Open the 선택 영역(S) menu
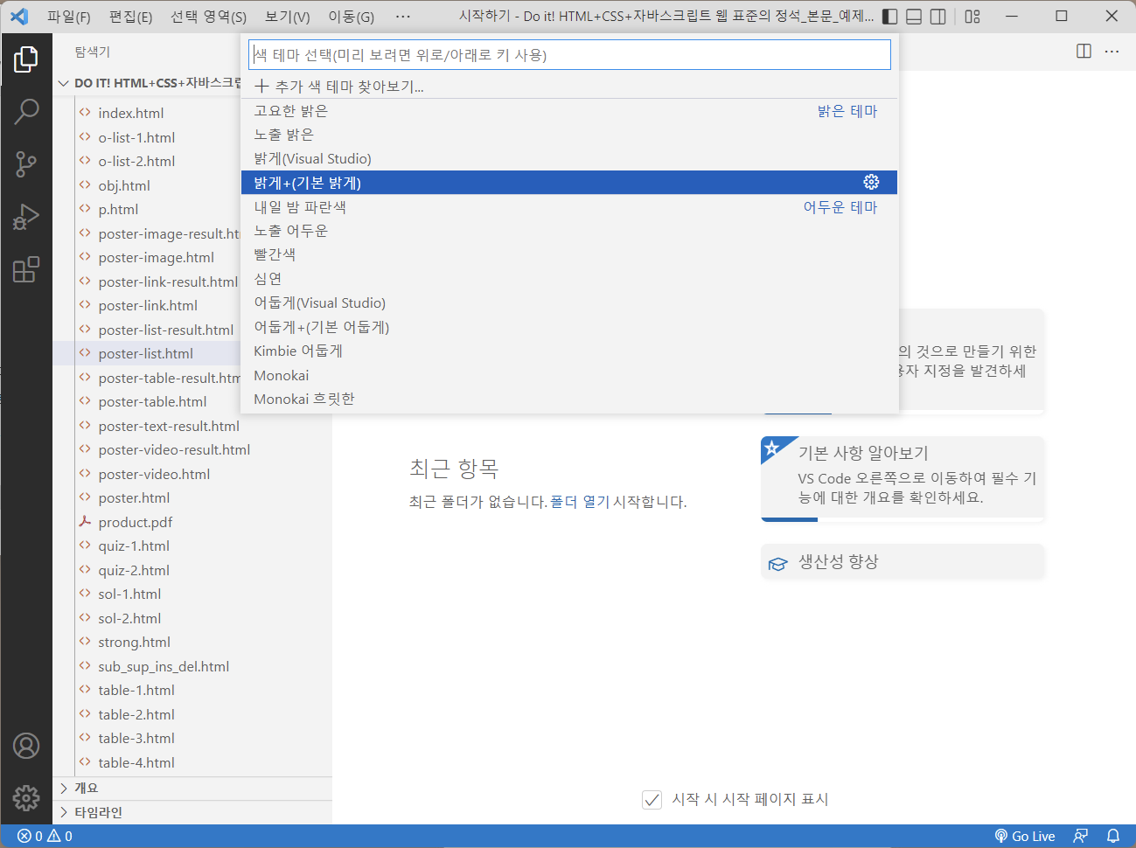The image size is (1136, 848). (x=208, y=16)
